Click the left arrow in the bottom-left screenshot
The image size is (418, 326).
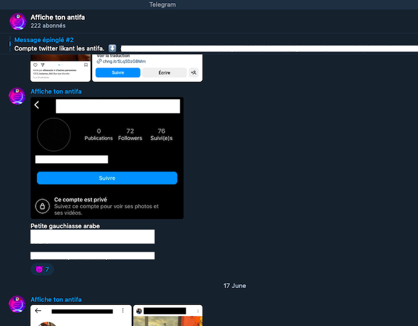pos(38,310)
